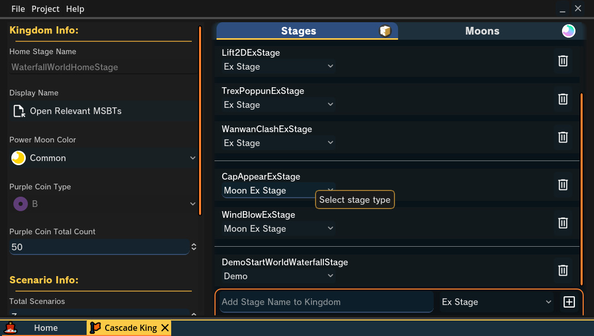Image resolution: width=594 pixels, height=336 pixels.
Task: Delete DemoStartWorldWaterfallStage via trash icon
Action: (563, 270)
